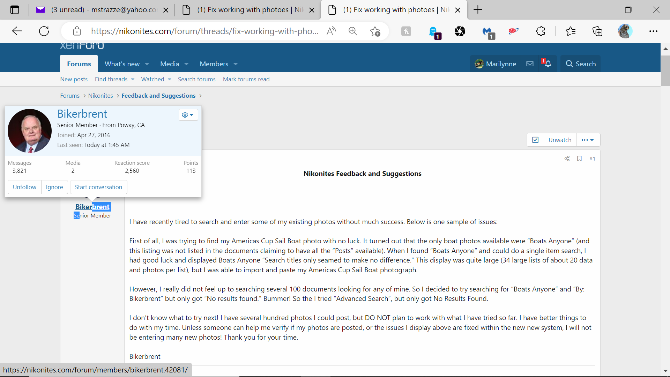Open thread more-options ellipsis dropdown

tap(588, 140)
